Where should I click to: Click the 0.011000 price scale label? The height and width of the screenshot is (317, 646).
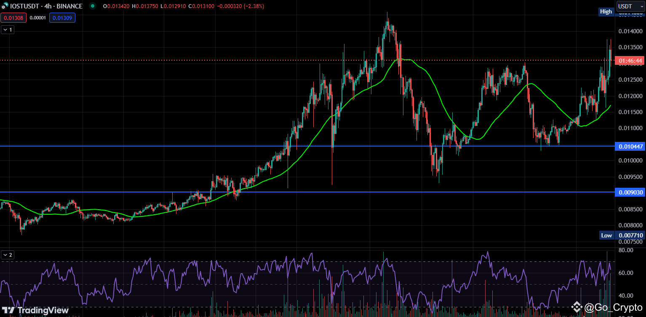click(x=630, y=128)
